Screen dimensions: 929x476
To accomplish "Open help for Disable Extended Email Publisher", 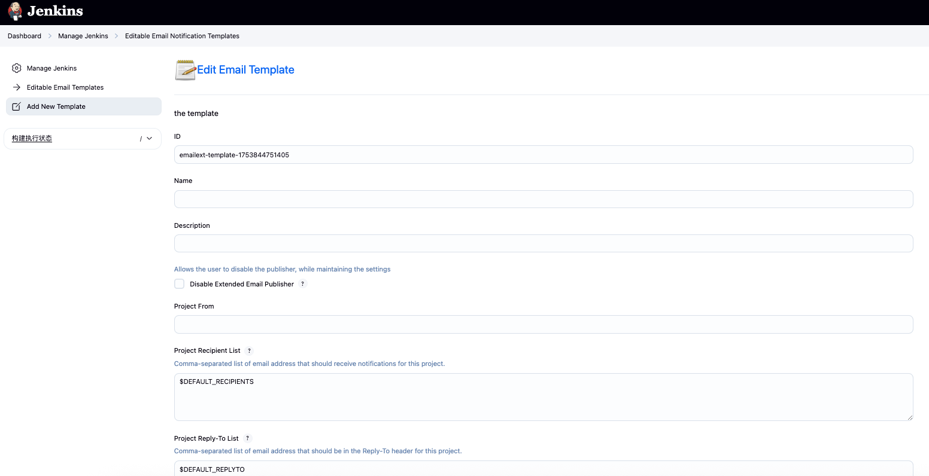I will [303, 284].
